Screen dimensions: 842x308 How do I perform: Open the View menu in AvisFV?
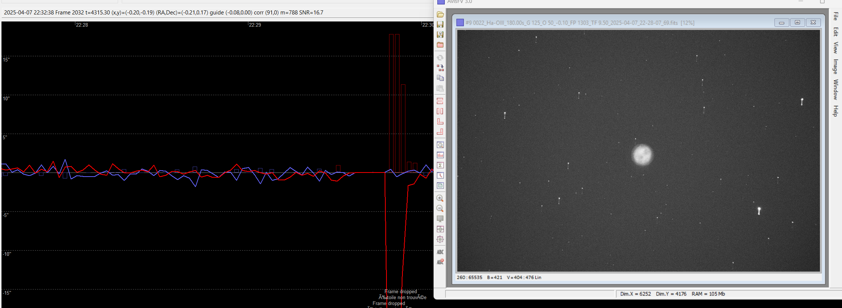tap(835, 48)
